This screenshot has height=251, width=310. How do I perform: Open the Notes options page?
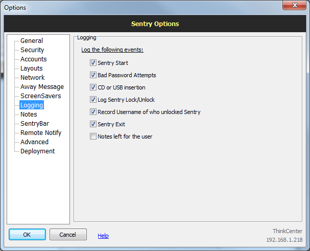pos(29,115)
